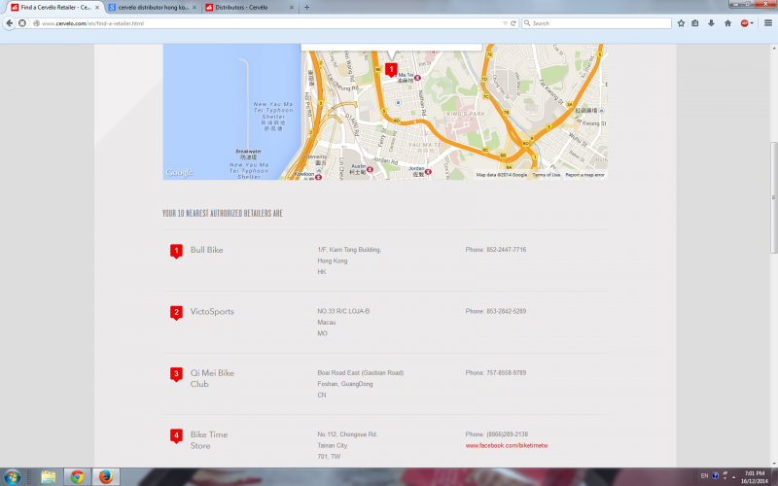This screenshot has width=778, height=486.
Task: Show hidden system tray icons
Action: tap(725, 476)
